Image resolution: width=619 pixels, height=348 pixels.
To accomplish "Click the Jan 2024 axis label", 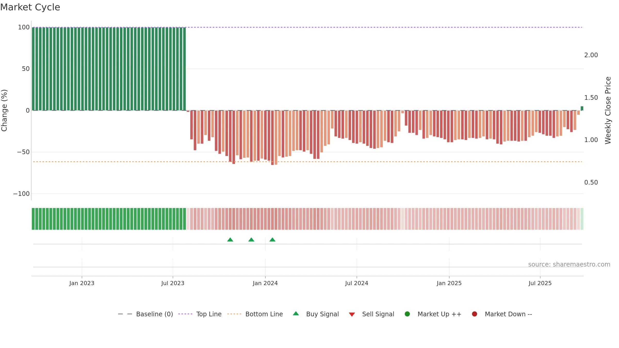I will pos(265,283).
